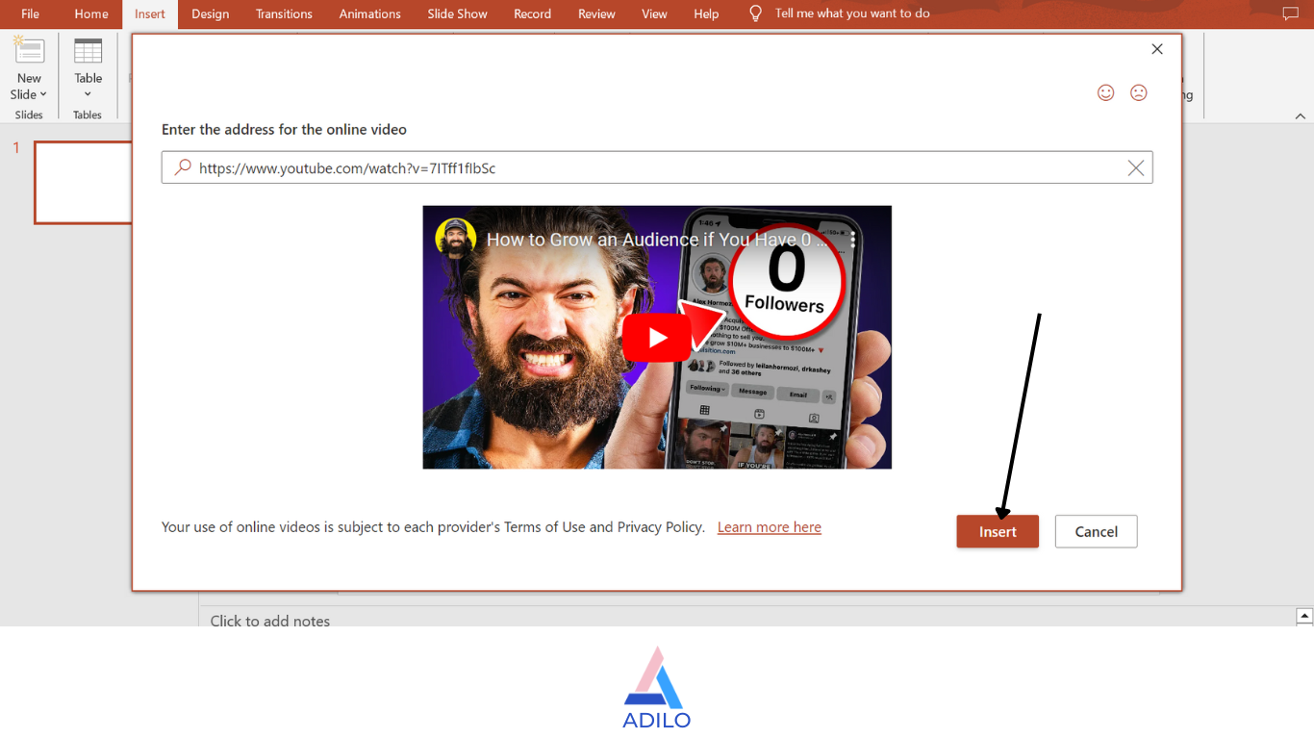Switch to the Review tab
Screen dimensions: 1314x739
coord(596,13)
